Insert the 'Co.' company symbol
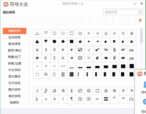 pos(131,99)
